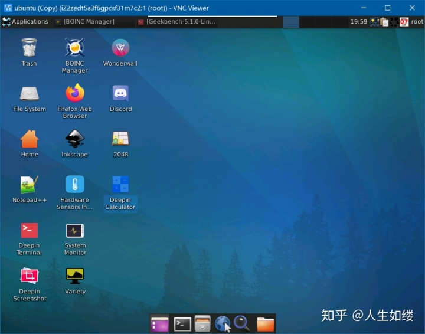This screenshot has width=425, height=334.
Task: Open the File System desktop icon
Action: [30, 94]
